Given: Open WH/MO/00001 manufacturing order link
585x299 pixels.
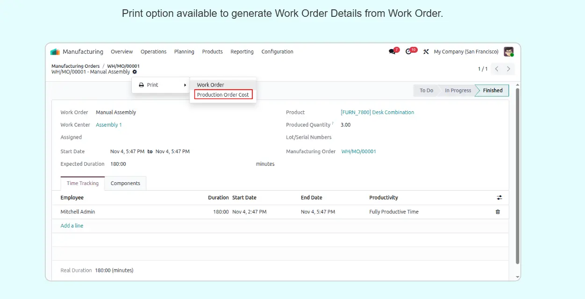Looking at the screenshot, I should click(x=358, y=151).
